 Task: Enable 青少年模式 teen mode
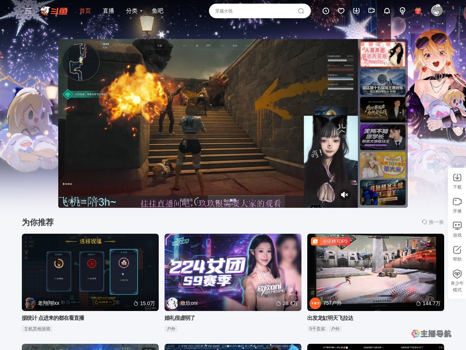[x=457, y=279]
